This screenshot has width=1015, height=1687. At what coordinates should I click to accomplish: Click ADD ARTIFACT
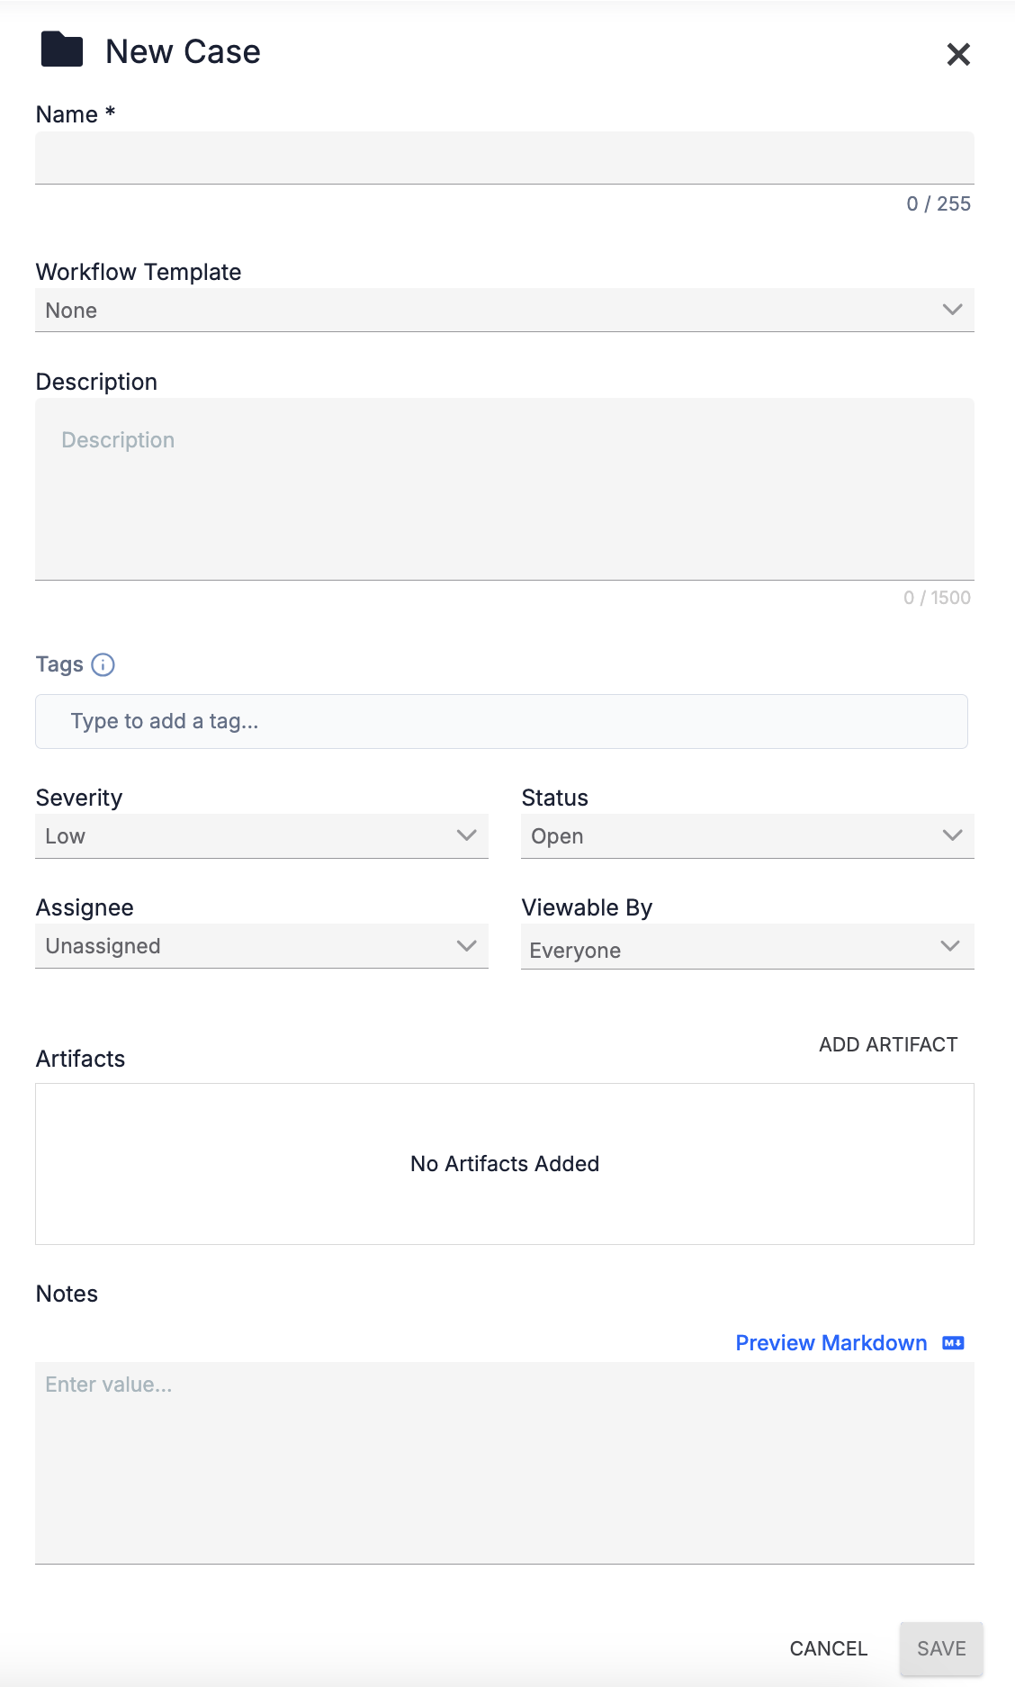(x=887, y=1044)
